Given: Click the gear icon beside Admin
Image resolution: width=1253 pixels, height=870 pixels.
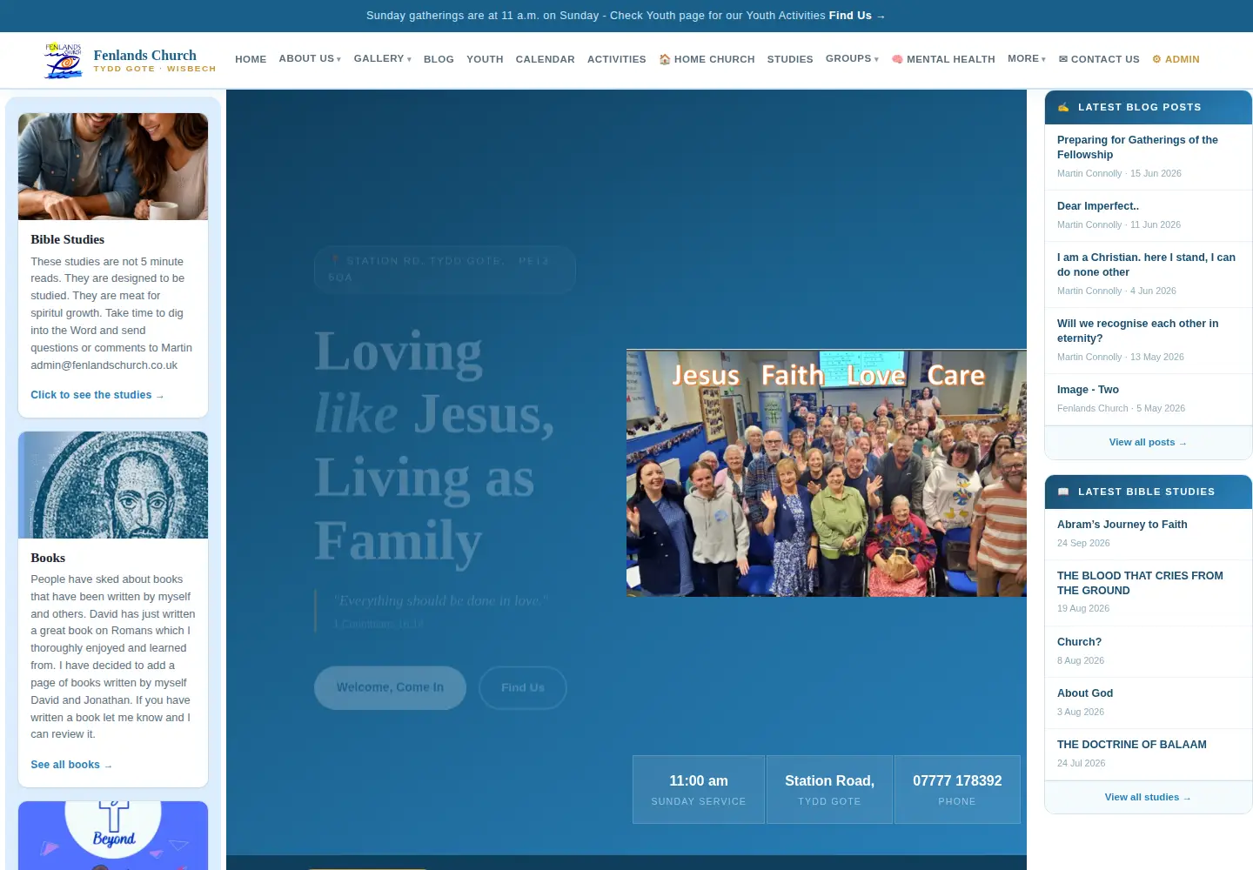Looking at the screenshot, I should pyautogui.click(x=1156, y=59).
